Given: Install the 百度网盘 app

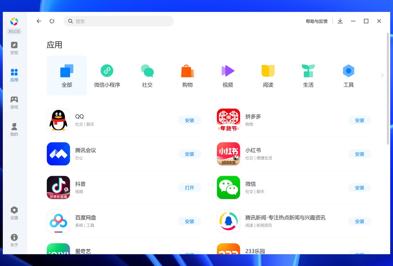Looking at the screenshot, I should click(x=189, y=221).
